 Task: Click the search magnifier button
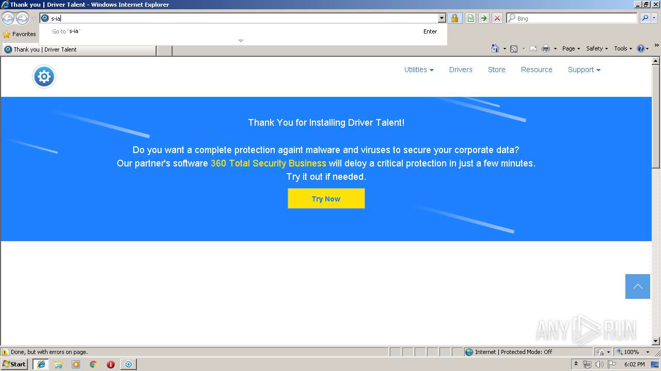pyautogui.click(x=645, y=18)
